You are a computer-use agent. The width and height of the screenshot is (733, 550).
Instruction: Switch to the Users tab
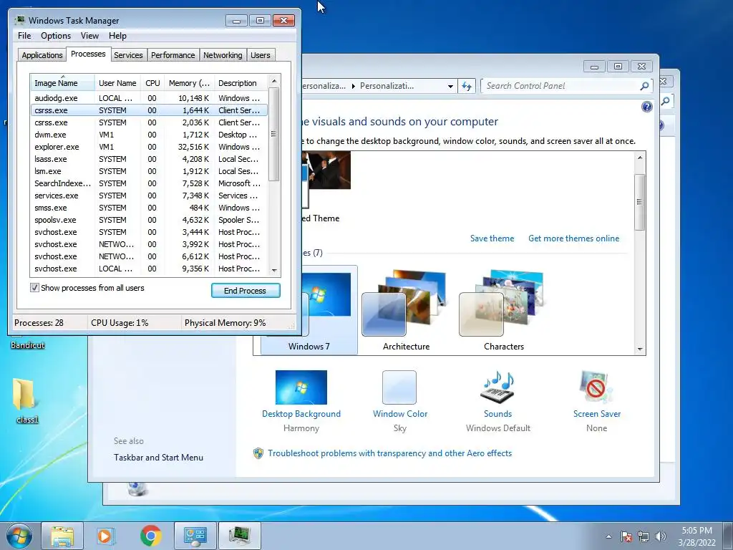261,55
